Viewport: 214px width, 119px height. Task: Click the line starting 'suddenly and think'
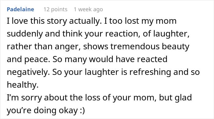[x=98, y=34]
